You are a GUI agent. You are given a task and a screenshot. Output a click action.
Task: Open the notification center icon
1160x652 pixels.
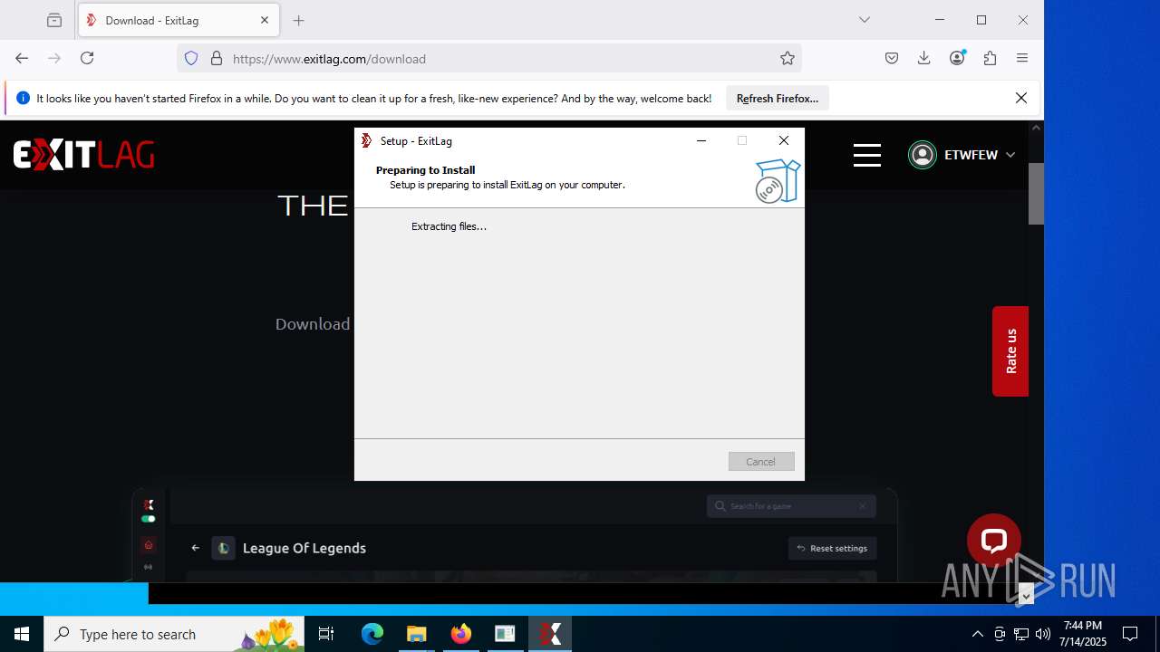(x=1130, y=634)
